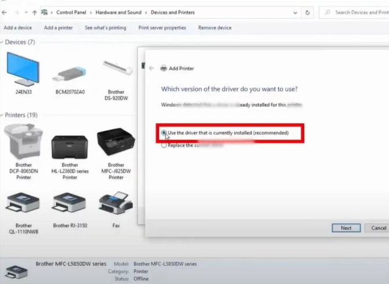Image resolution: width=389 pixels, height=284 pixels.
Task: Click 'Add a device' in the command bar
Action: (17, 27)
